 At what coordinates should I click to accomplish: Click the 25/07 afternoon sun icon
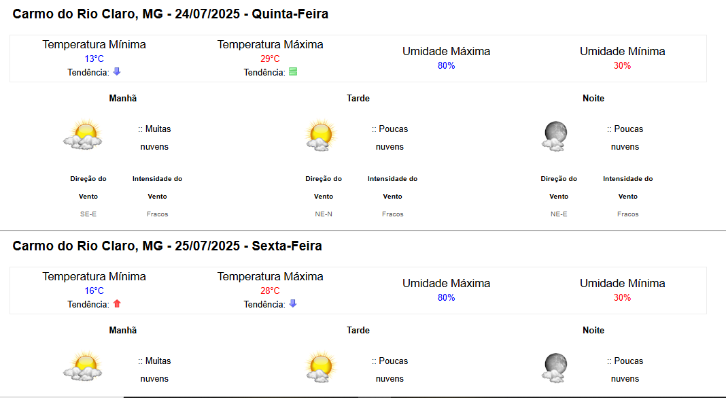click(x=320, y=367)
